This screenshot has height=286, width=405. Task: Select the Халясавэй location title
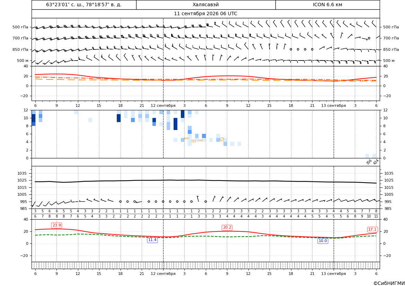205,4
